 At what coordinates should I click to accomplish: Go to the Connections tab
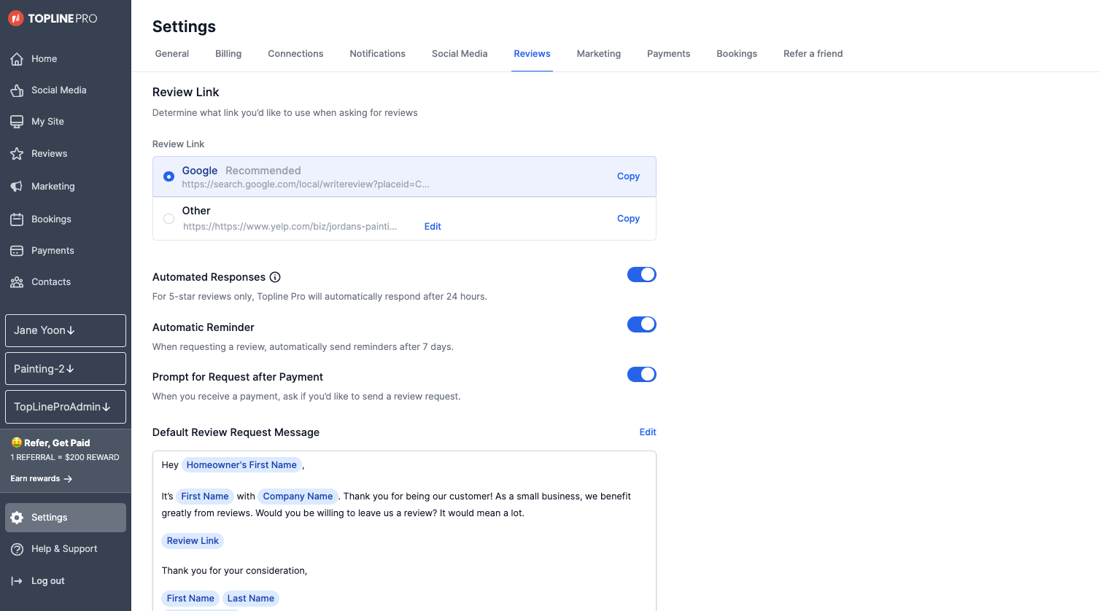pyautogui.click(x=295, y=54)
